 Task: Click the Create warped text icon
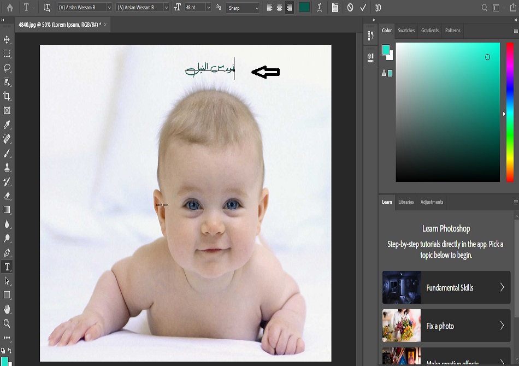click(x=320, y=8)
